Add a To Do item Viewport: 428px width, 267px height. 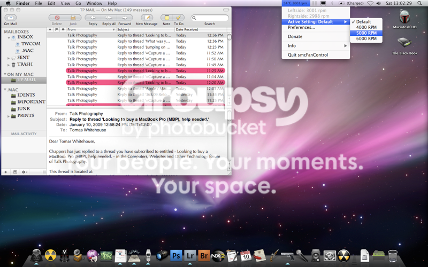click(179, 18)
